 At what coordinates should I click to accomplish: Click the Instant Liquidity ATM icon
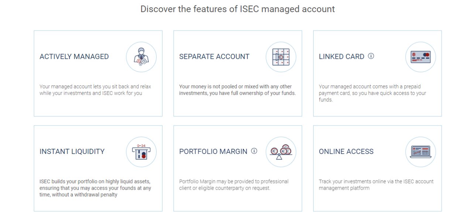coord(141,152)
